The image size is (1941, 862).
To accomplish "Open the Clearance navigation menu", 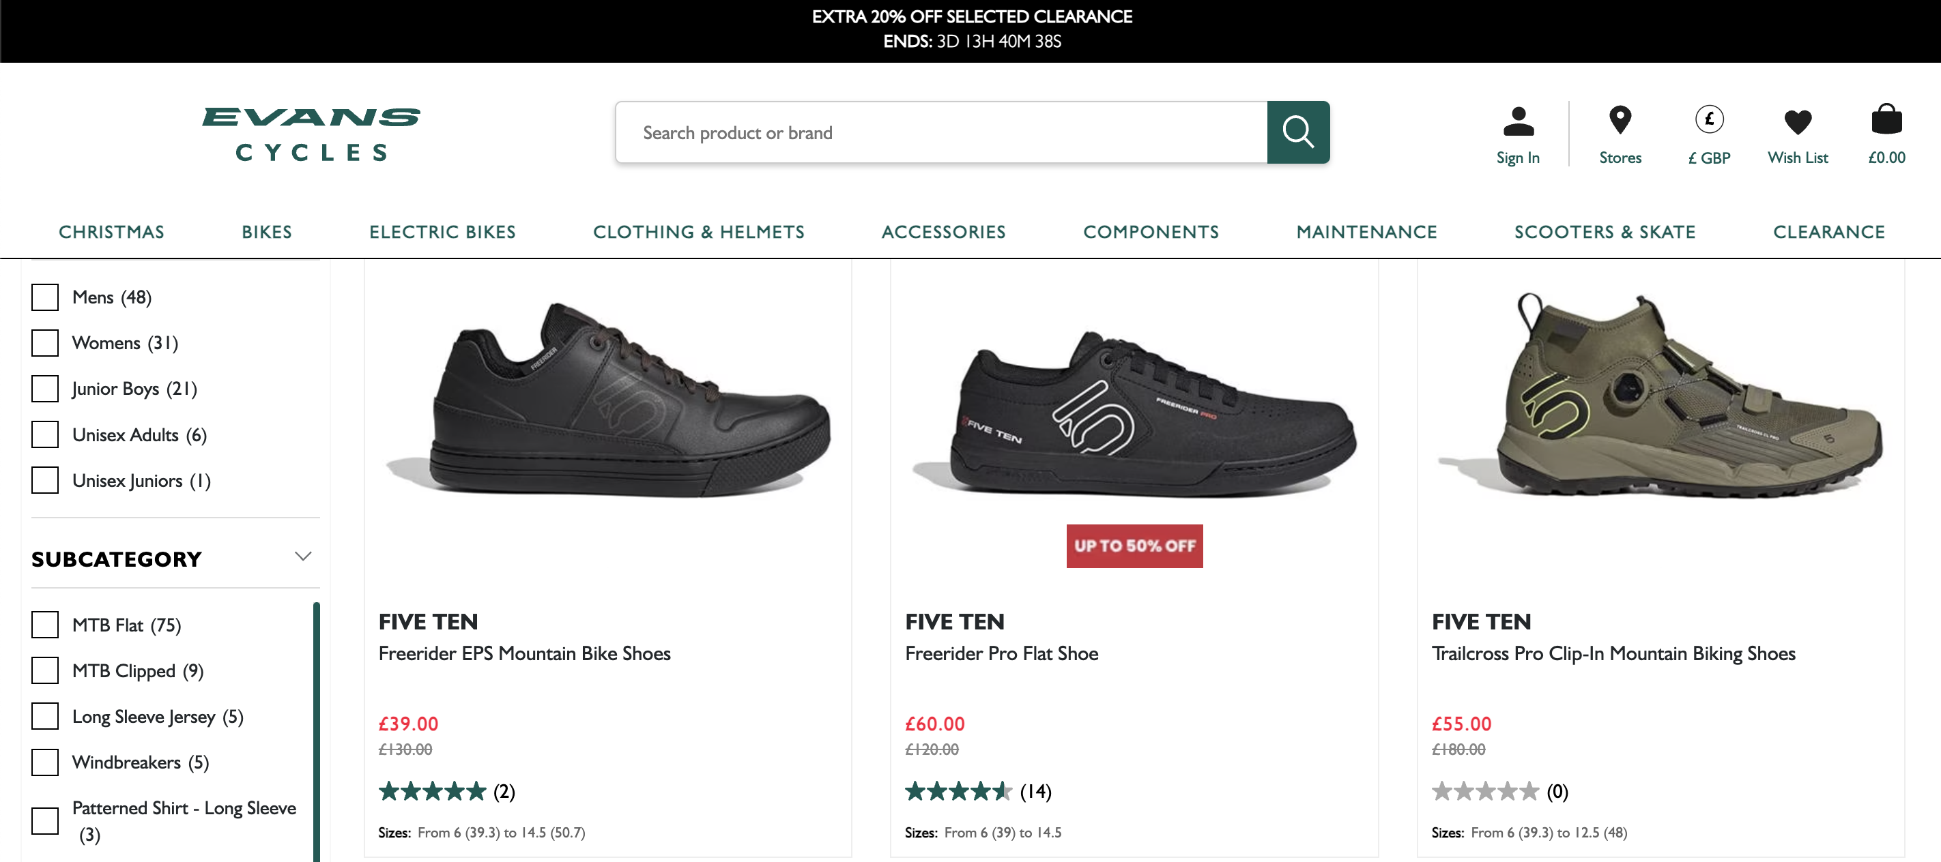I will click(x=1828, y=232).
